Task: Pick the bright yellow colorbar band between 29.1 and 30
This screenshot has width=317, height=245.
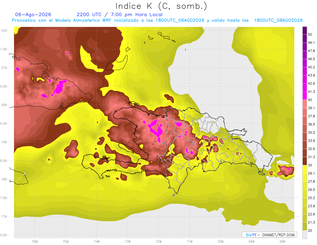Action: tap(305, 169)
